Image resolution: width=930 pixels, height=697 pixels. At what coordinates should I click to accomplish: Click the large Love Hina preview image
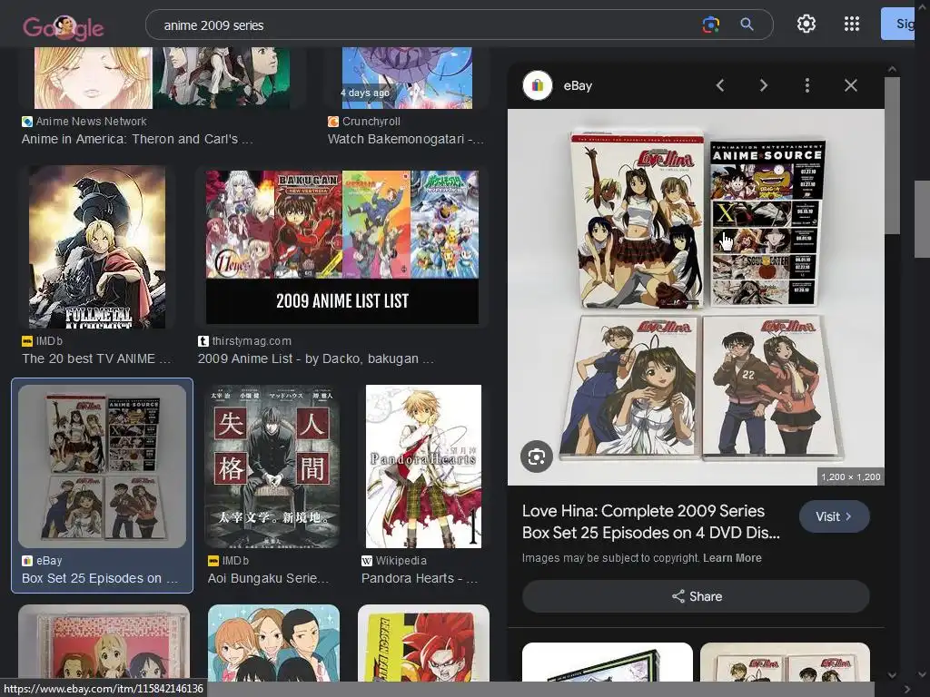tap(696, 297)
